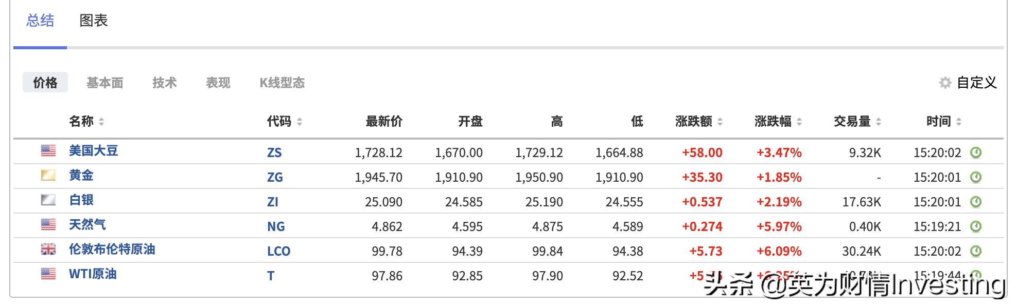Toggle sorting on the 最新价 column
1017x307 pixels.
(384, 121)
